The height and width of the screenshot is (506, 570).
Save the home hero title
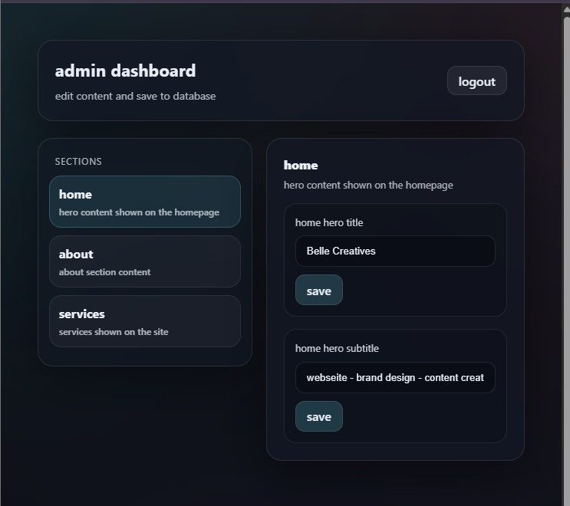pos(319,291)
